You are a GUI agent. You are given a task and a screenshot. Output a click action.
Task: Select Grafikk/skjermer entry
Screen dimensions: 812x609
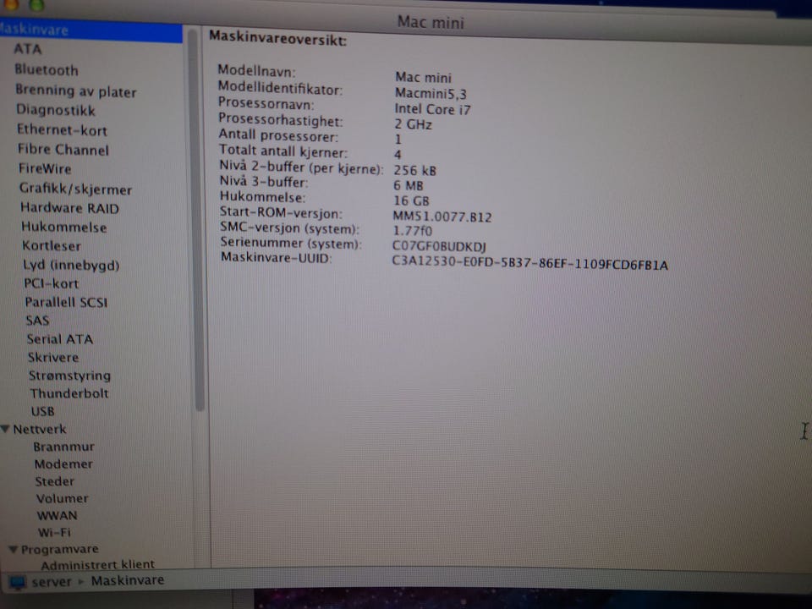coord(75,189)
